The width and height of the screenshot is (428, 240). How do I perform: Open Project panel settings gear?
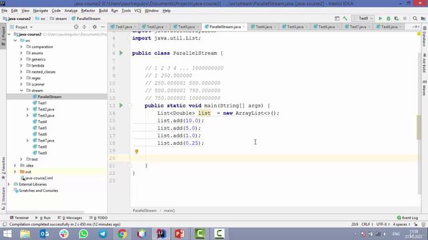pos(94,27)
